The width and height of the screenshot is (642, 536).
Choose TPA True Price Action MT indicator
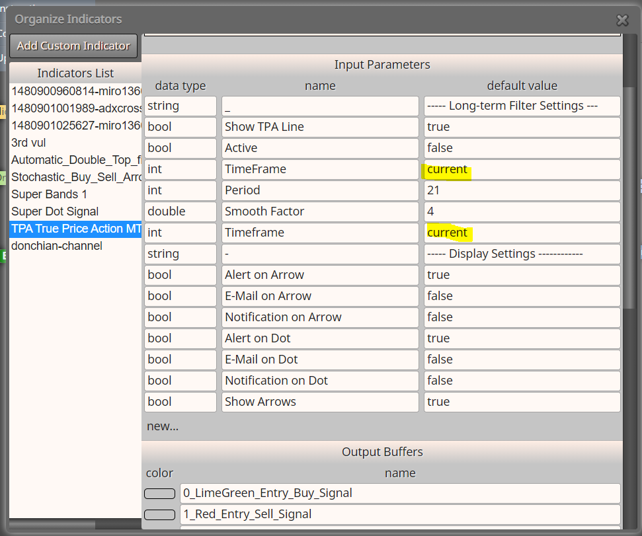tap(76, 229)
